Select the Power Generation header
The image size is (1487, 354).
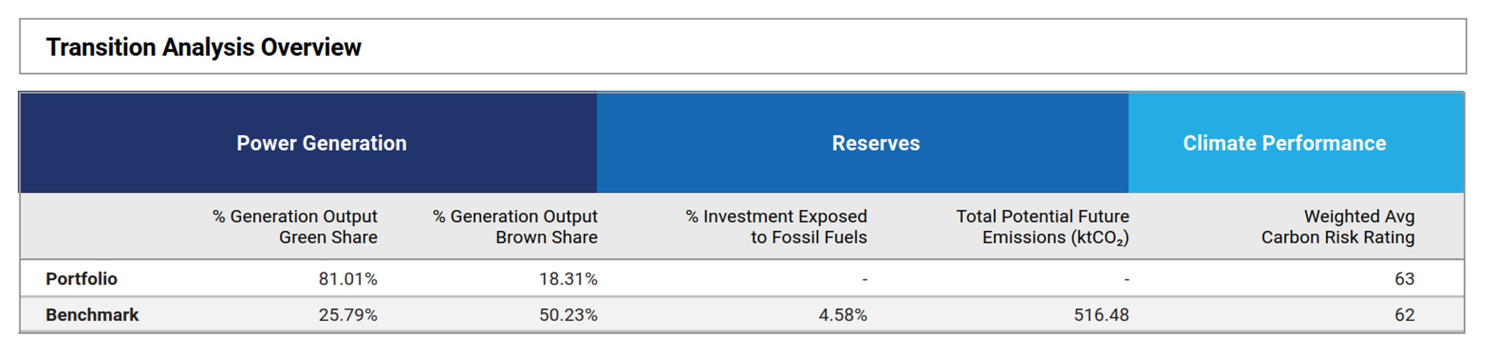pos(321,143)
